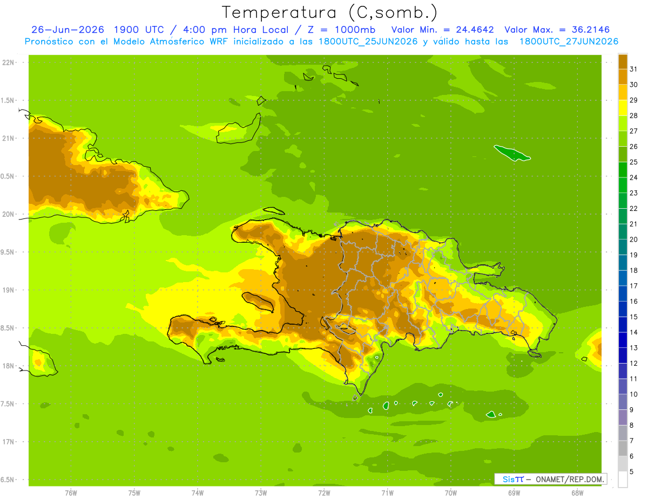
Task: Click the "20N" latitude label
Action: pos(8,214)
